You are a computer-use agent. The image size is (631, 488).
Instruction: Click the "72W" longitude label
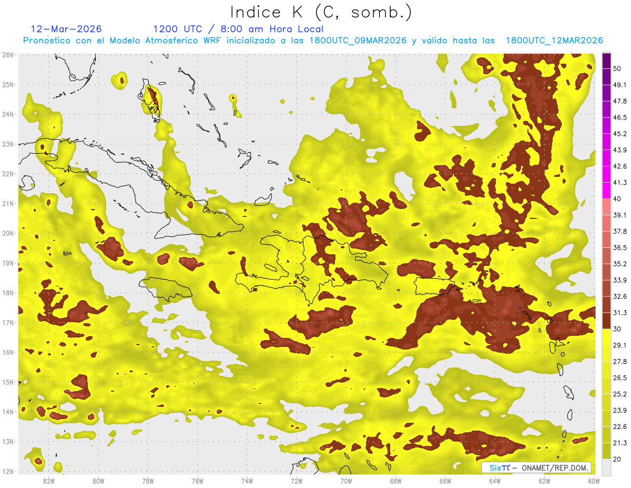(x=297, y=481)
